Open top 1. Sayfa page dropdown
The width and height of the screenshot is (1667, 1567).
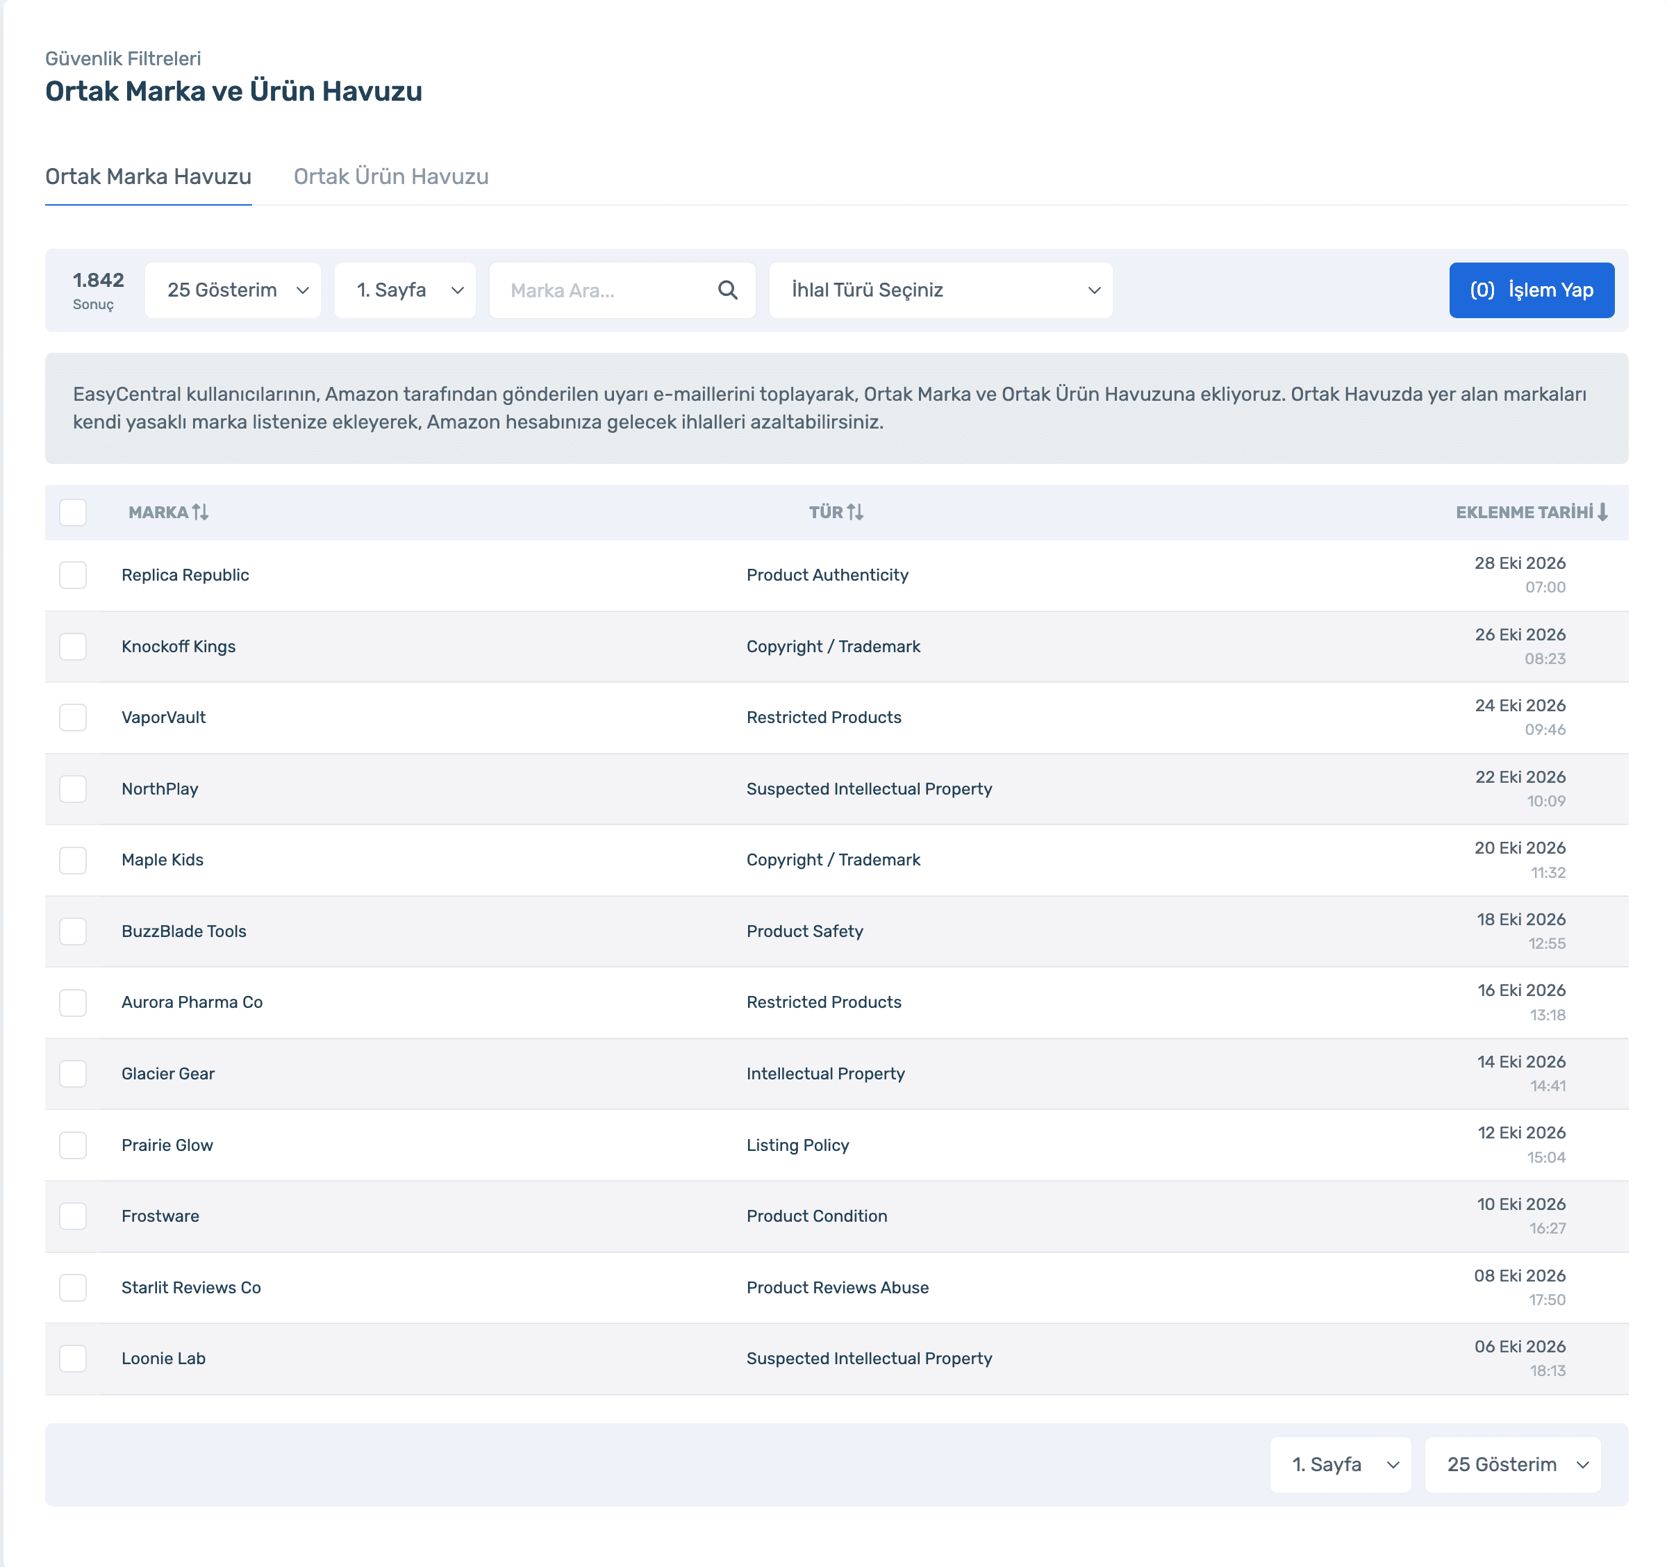click(405, 290)
